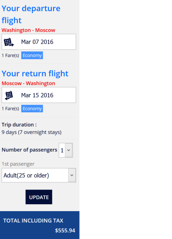Open the Adult(25 or older) passenger type dropdown
The image size is (172, 239).
39,175
